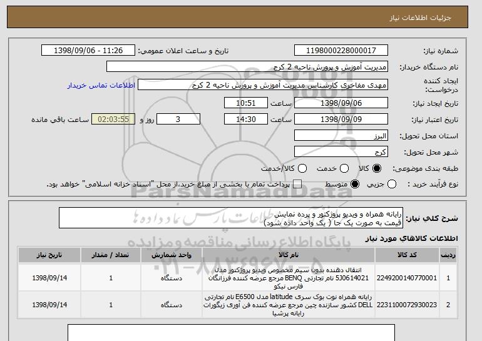This screenshot has width=482, height=341.
Task: Click the delivery province field البرز
Action: [341, 136]
